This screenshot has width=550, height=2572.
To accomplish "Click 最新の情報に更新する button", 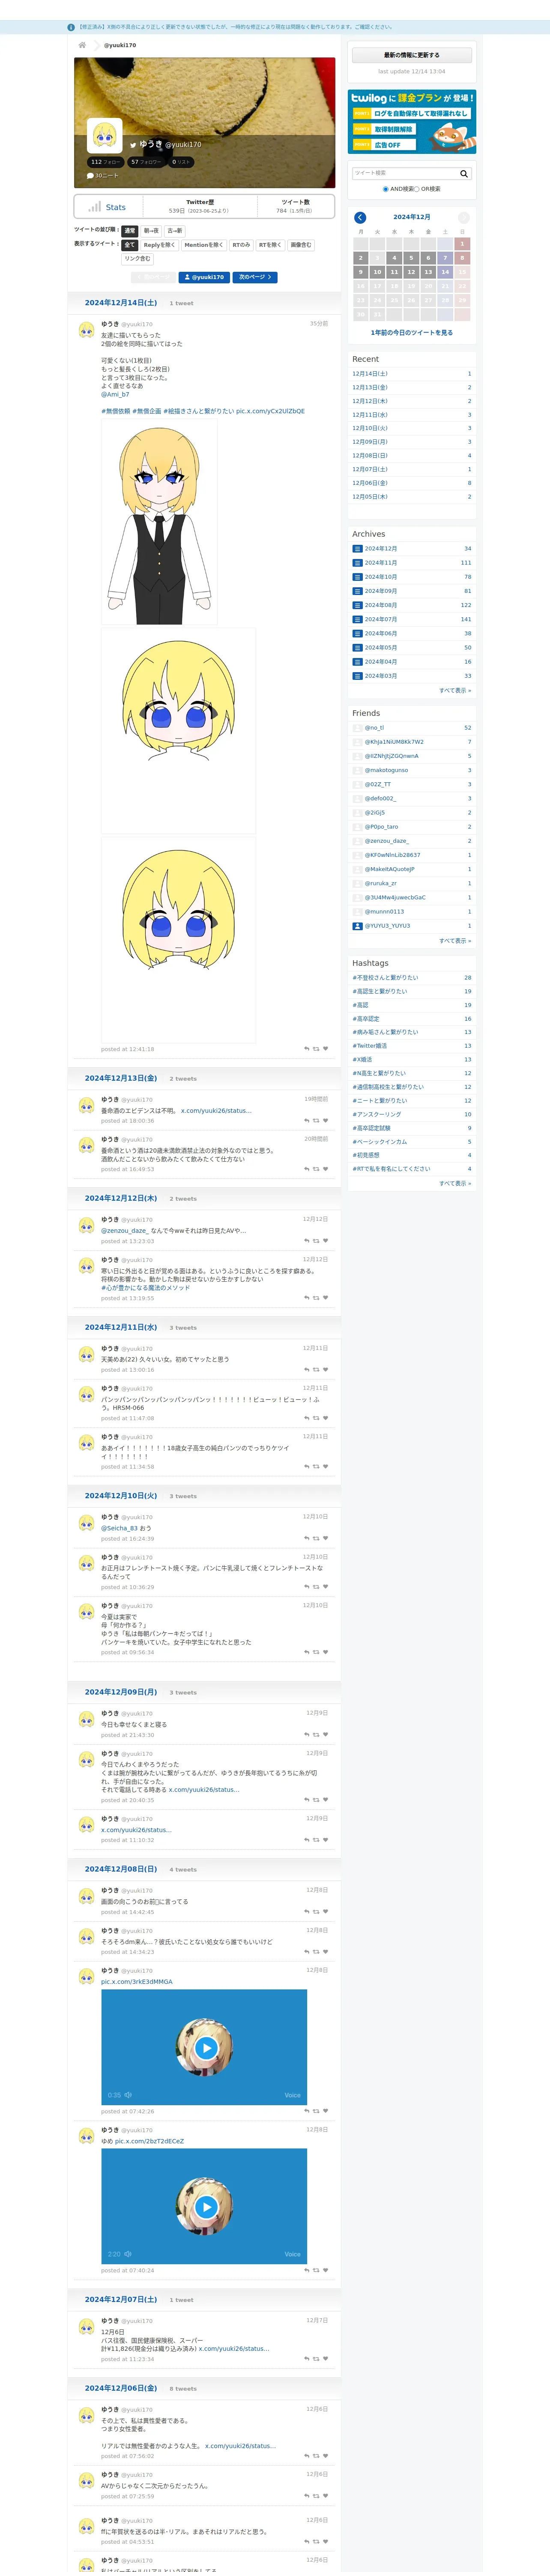I will (411, 55).
